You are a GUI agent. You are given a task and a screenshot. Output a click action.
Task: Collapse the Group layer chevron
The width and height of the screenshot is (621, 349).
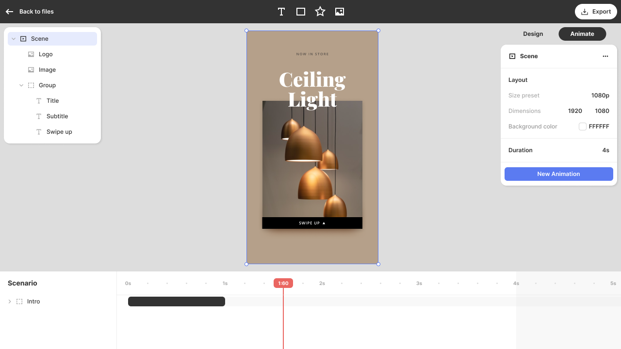tap(21, 85)
